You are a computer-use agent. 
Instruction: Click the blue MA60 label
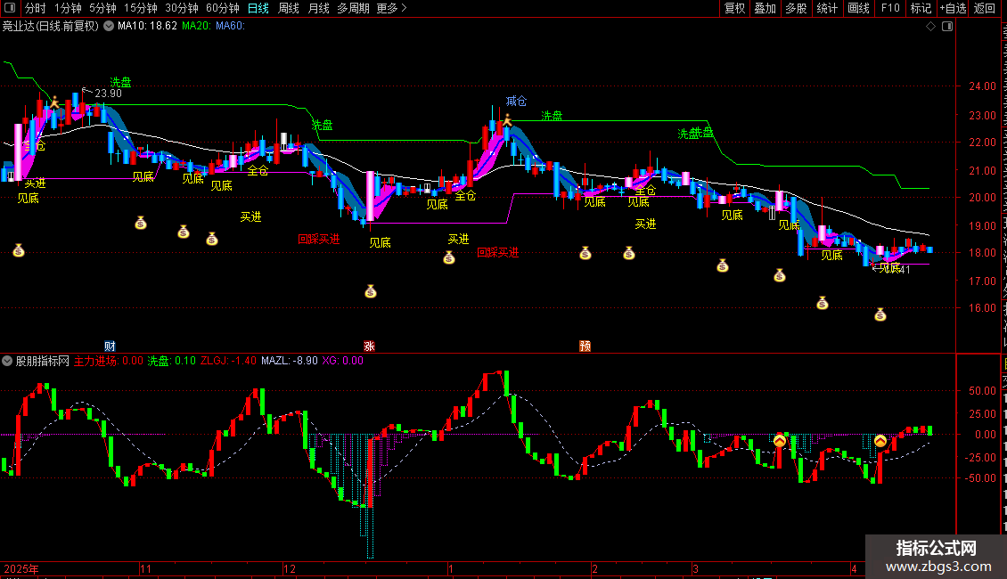(x=230, y=26)
